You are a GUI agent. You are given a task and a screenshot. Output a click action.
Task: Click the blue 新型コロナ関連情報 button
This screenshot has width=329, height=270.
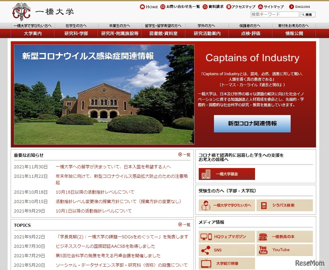point(252,124)
